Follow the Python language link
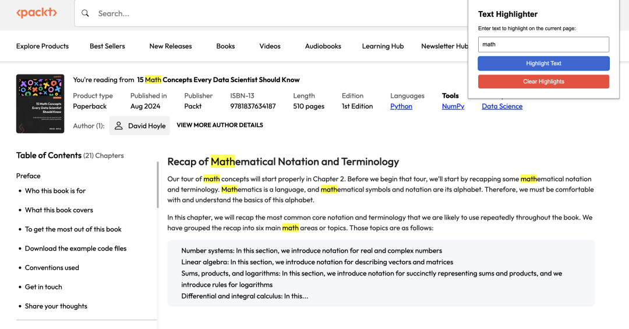The height and width of the screenshot is (329, 629). click(401, 107)
